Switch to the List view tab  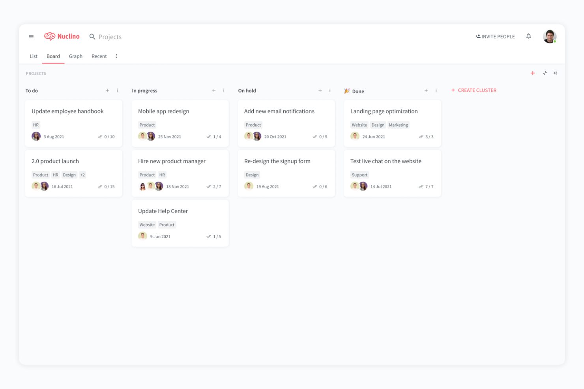33,56
